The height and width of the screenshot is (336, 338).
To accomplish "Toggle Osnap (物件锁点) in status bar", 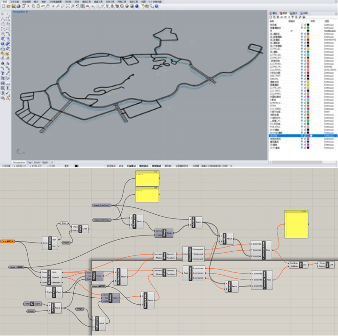I will (x=143, y=166).
